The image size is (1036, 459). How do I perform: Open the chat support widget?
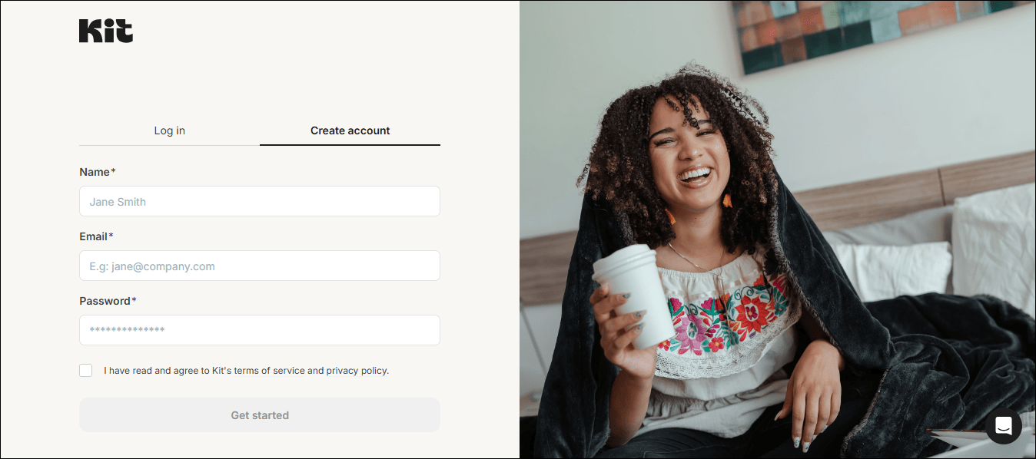1003,426
